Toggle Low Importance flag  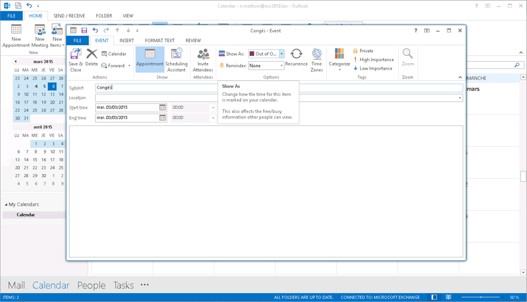tap(373, 68)
